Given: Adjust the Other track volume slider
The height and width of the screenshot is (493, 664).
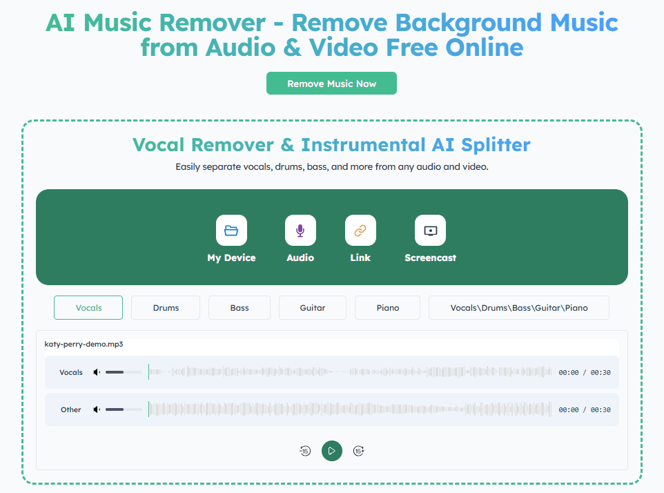Looking at the screenshot, I should 124,409.
